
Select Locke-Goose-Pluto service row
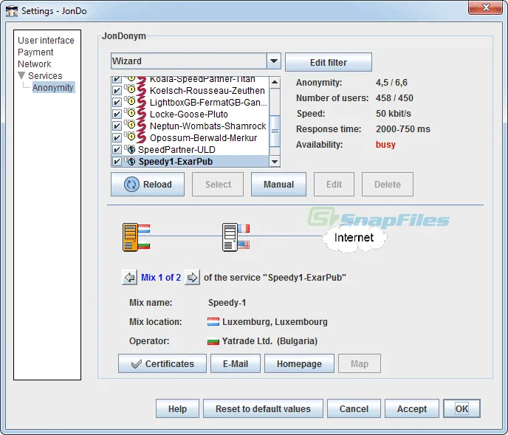click(190, 114)
